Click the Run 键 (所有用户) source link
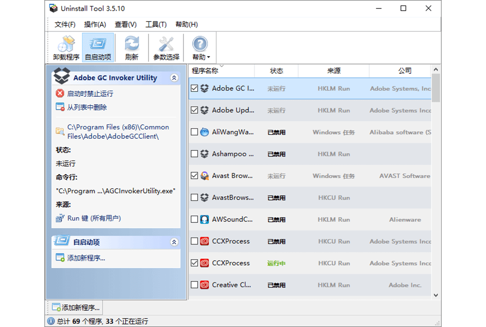Image resolution: width=486 pixels, height=327 pixels. tap(94, 218)
